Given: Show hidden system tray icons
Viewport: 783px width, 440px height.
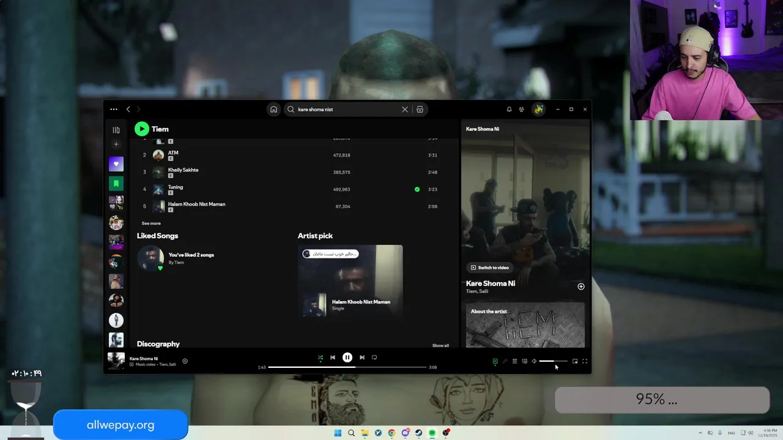Looking at the screenshot, I should 700,433.
